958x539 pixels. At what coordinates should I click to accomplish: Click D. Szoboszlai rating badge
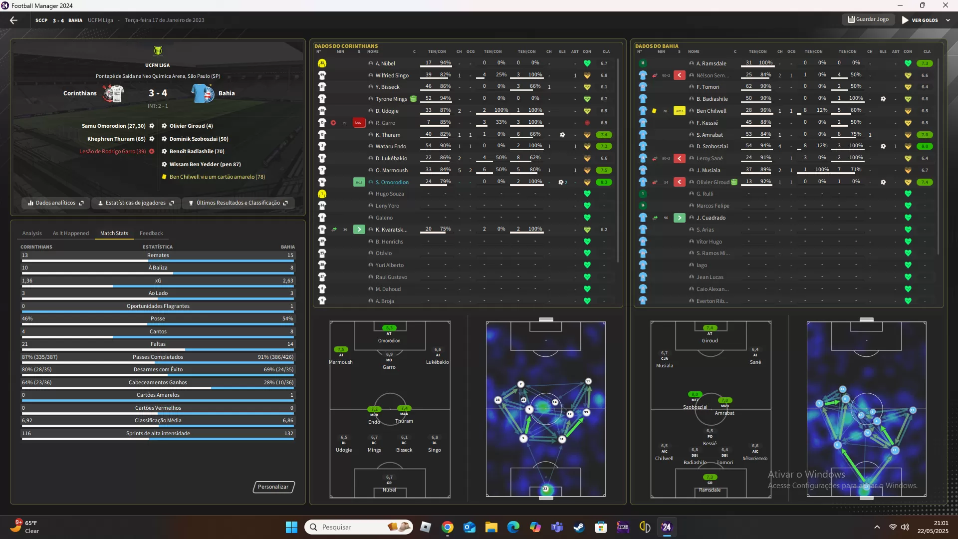(x=925, y=147)
